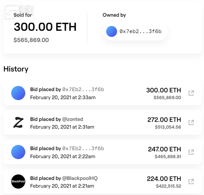Image resolution: width=204 pixels, height=195 pixels.
Task: Open external link for 247.00 ETH bid
Action: click(x=191, y=152)
